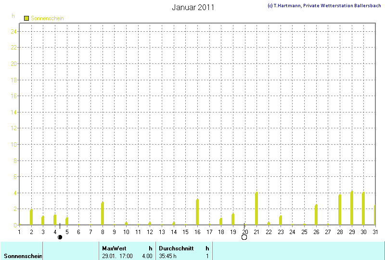The image size is (385, 260).
Task: Click the MaxWert column header
Action: 114,248
